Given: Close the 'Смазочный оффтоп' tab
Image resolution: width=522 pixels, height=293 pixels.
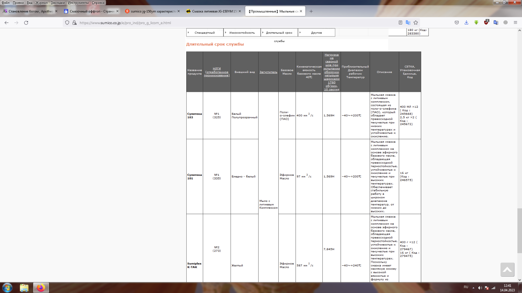Looking at the screenshot, I should (117, 11).
